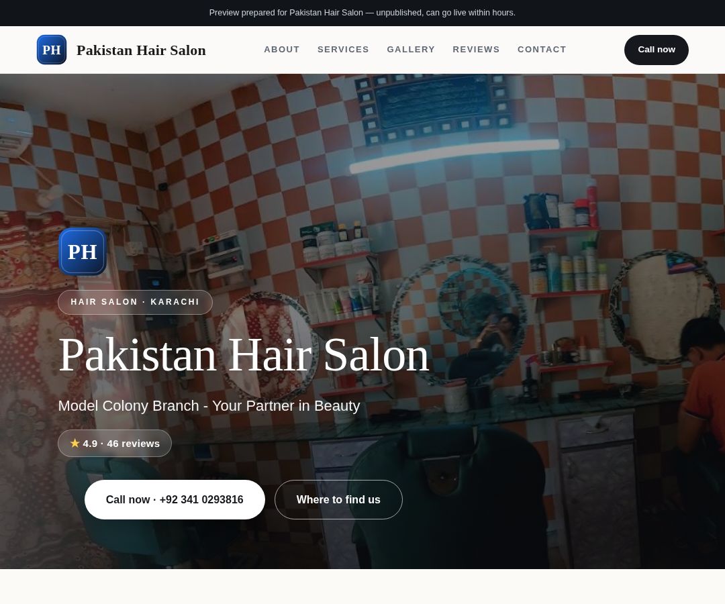Click the Call now header button
The width and height of the screenshot is (725, 604).
656,50
